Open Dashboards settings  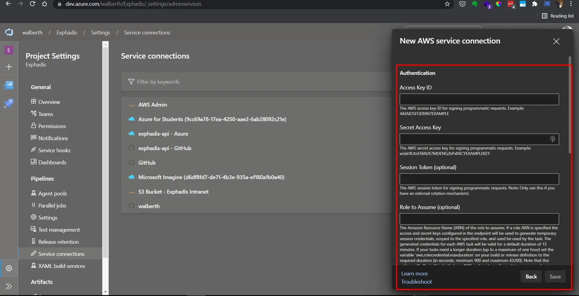pos(52,162)
